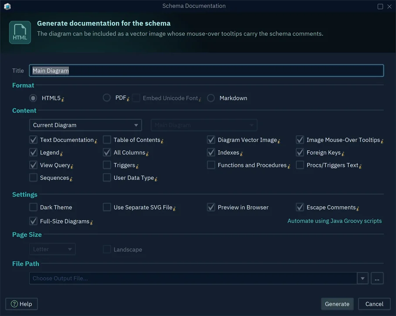Viewport: 396px width, 316px height.
Task: Click info icon beside Indexes
Action: pyautogui.click(x=241, y=154)
